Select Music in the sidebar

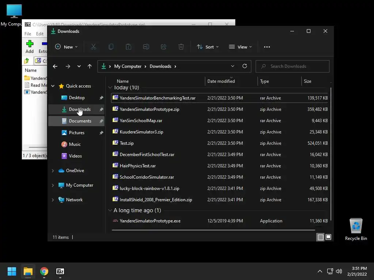coord(77,144)
